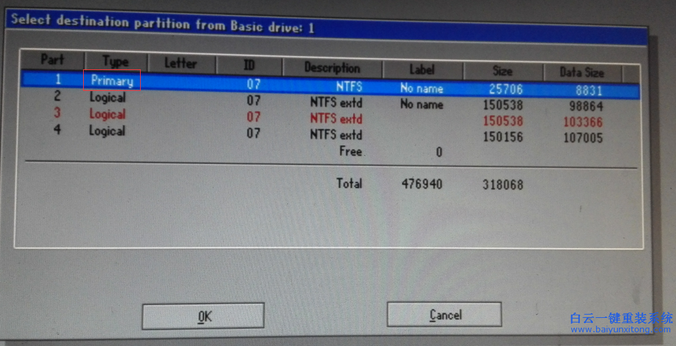The image size is (676, 346).
Task: Open the baiyunxitong.com watermark link
Action: point(620,330)
